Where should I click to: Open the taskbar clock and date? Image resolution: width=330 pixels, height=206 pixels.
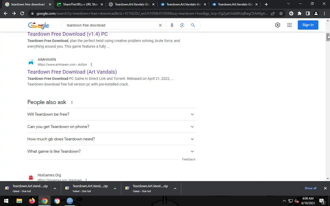308,201
